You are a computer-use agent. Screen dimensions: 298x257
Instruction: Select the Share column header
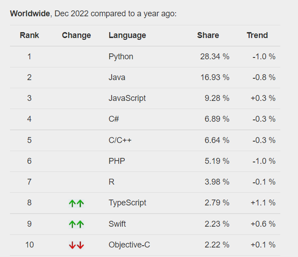208,35
